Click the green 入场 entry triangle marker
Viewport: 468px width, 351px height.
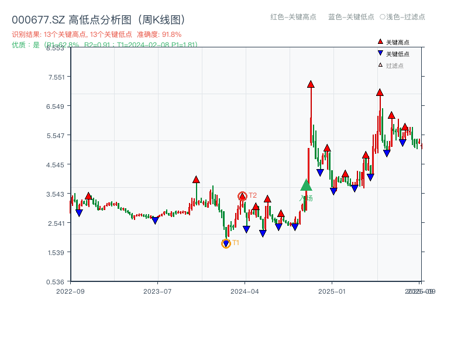pyautogui.click(x=305, y=186)
